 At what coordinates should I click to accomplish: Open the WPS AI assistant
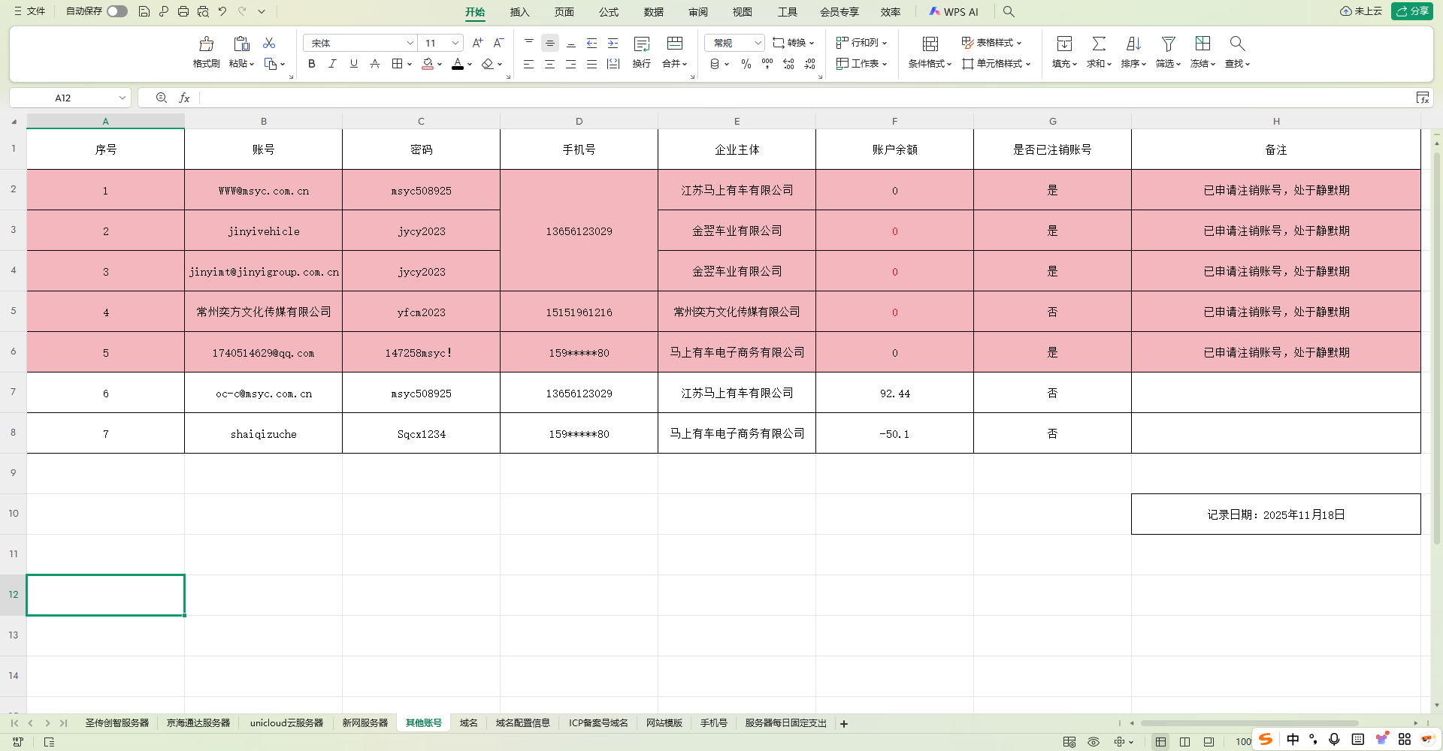954,12
